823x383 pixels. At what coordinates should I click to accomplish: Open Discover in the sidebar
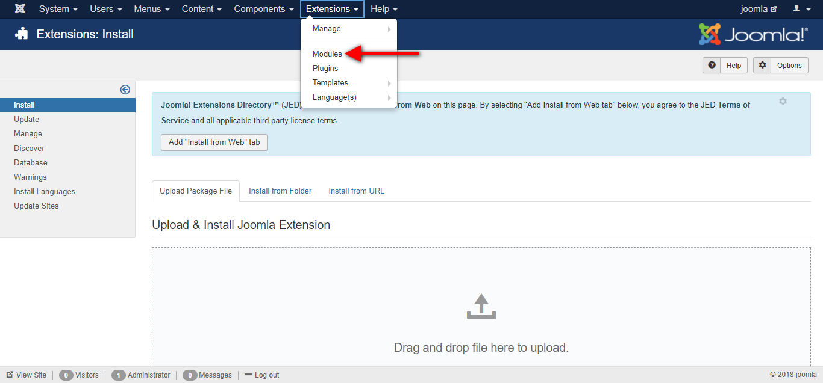tap(30, 148)
